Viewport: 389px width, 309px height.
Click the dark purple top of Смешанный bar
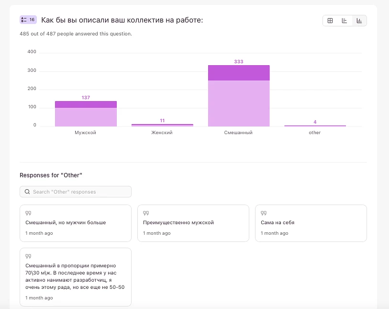238,73
